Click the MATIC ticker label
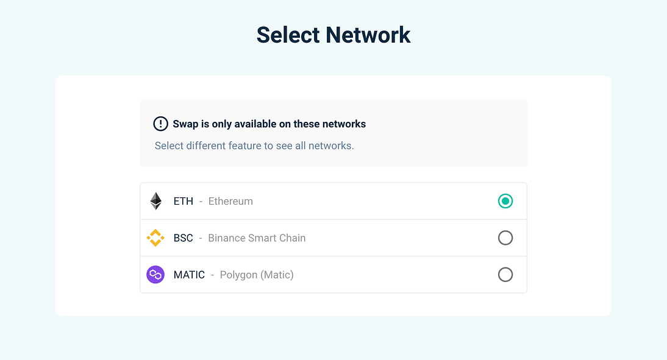The width and height of the screenshot is (667, 360). coord(189,275)
